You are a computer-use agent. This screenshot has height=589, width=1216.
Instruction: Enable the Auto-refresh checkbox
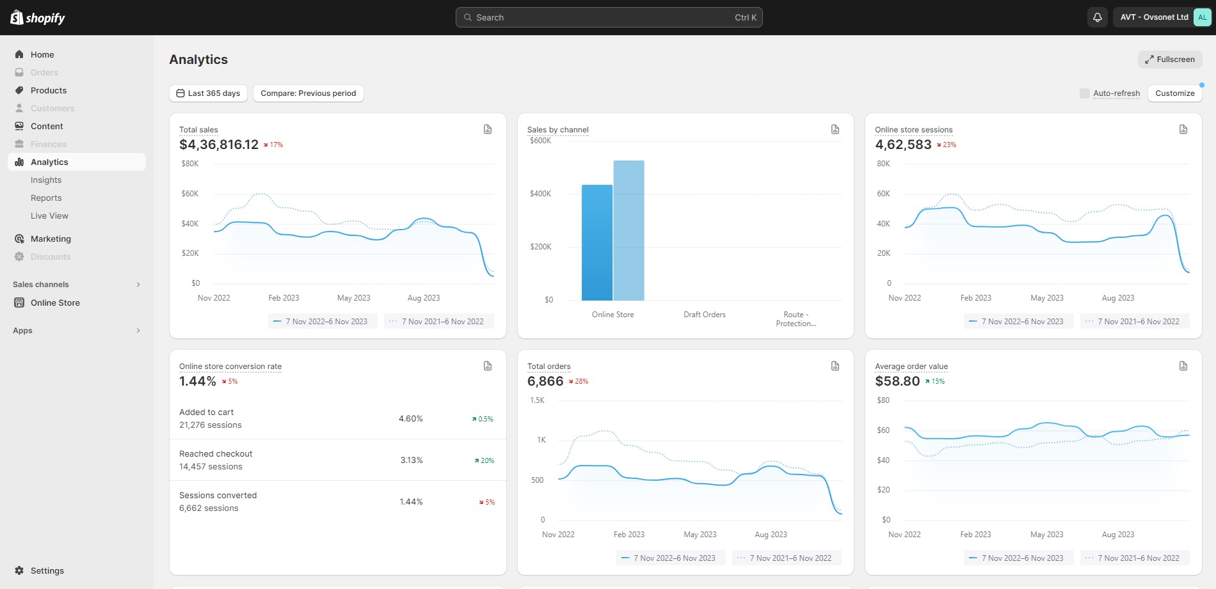pyautogui.click(x=1084, y=93)
